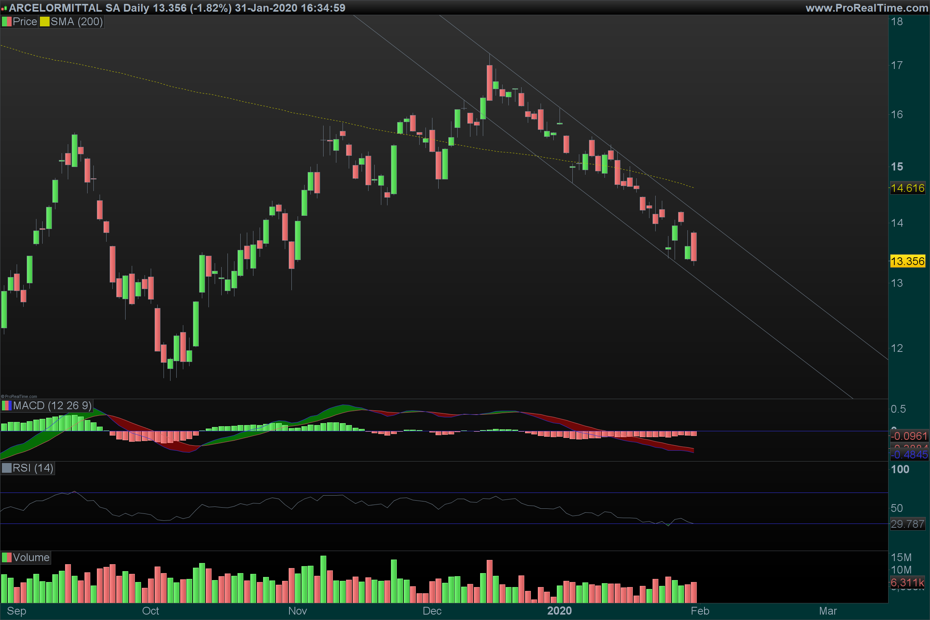Click the gray RSI (14) legend icon
Viewport: 930px width, 620px height.
click(x=7, y=468)
